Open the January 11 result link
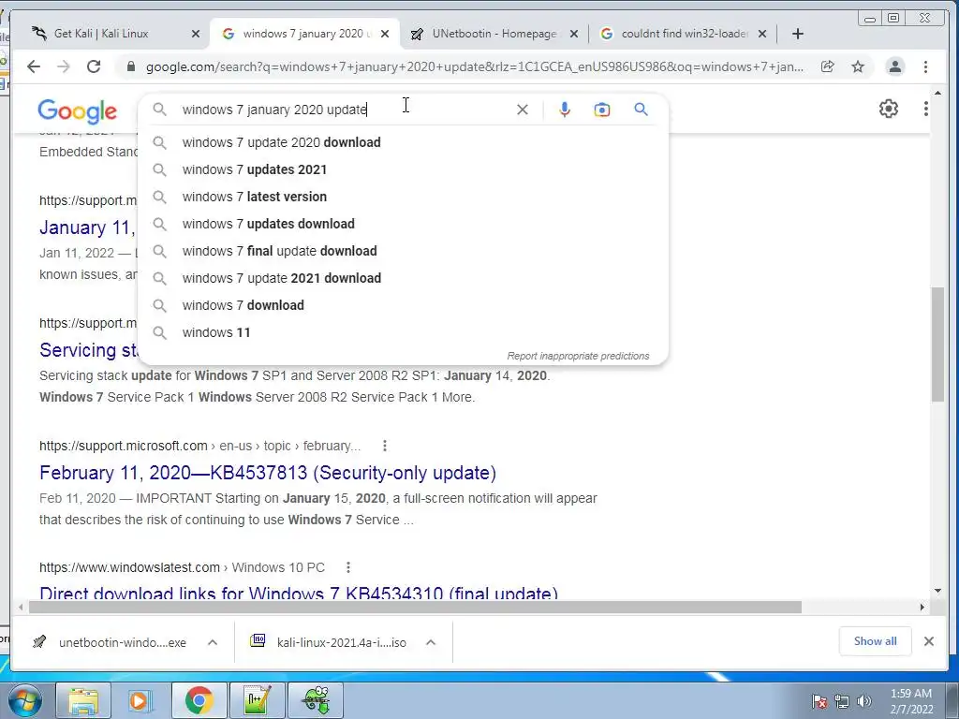The image size is (959, 719). (87, 227)
